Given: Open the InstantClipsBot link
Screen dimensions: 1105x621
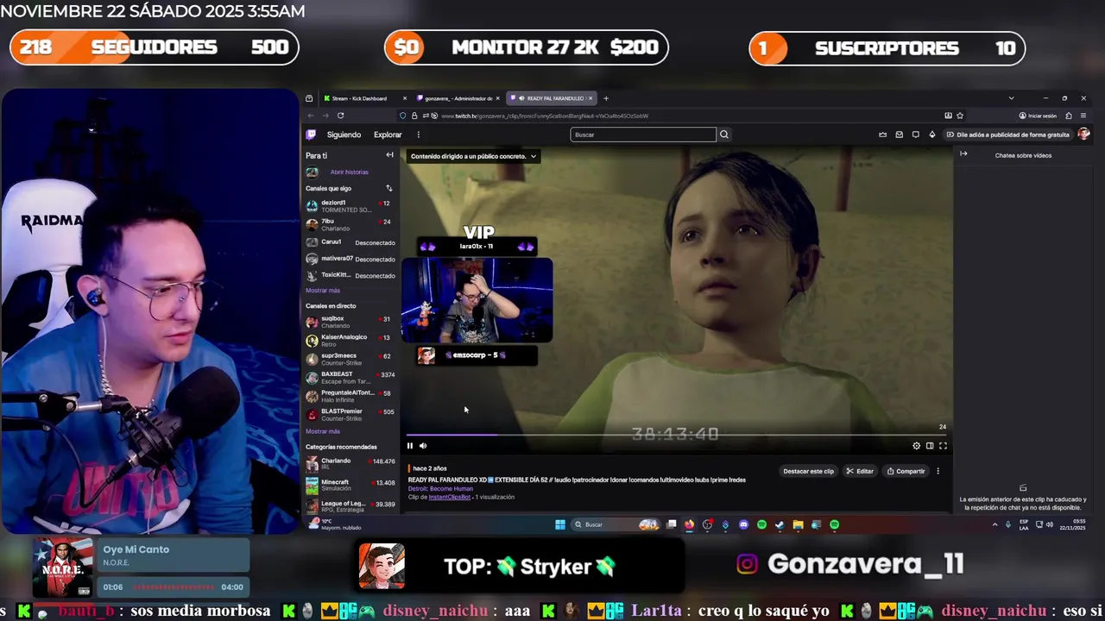Looking at the screenshot, I should click(450, 497).
